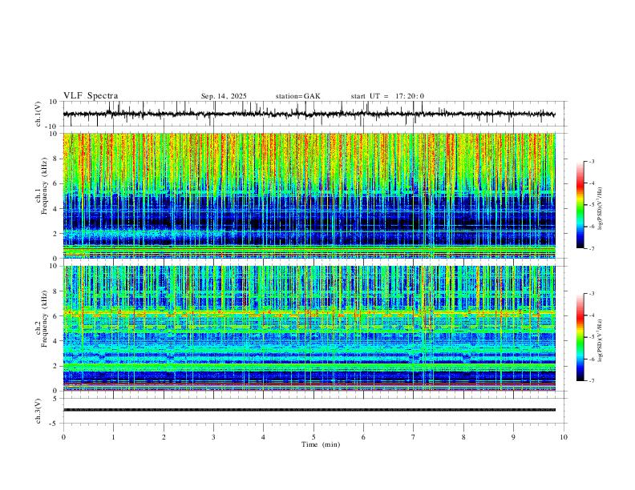Click the "5" minute tick label

tap(313, 437)
